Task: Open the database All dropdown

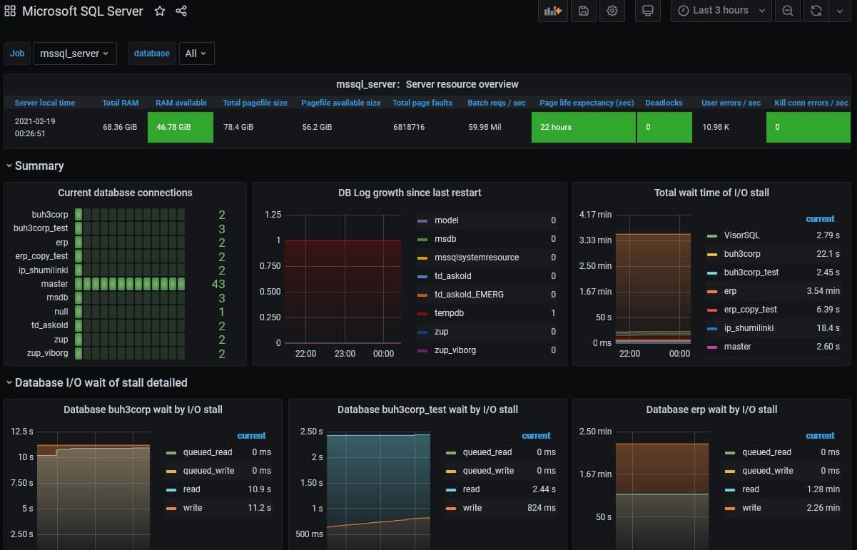Action: [196, 54]
